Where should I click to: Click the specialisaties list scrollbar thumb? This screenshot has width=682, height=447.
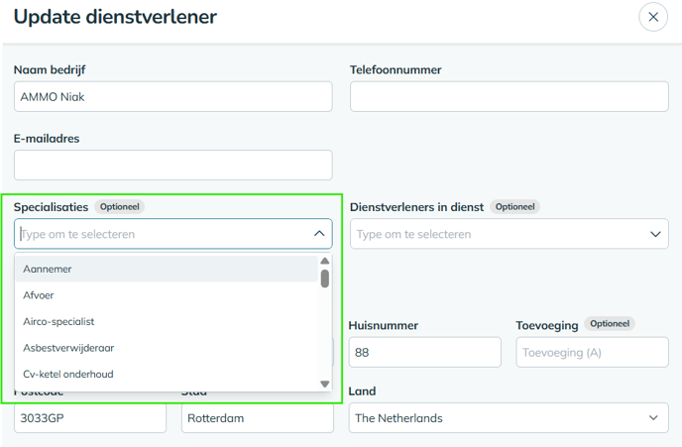tap(324, 279)
